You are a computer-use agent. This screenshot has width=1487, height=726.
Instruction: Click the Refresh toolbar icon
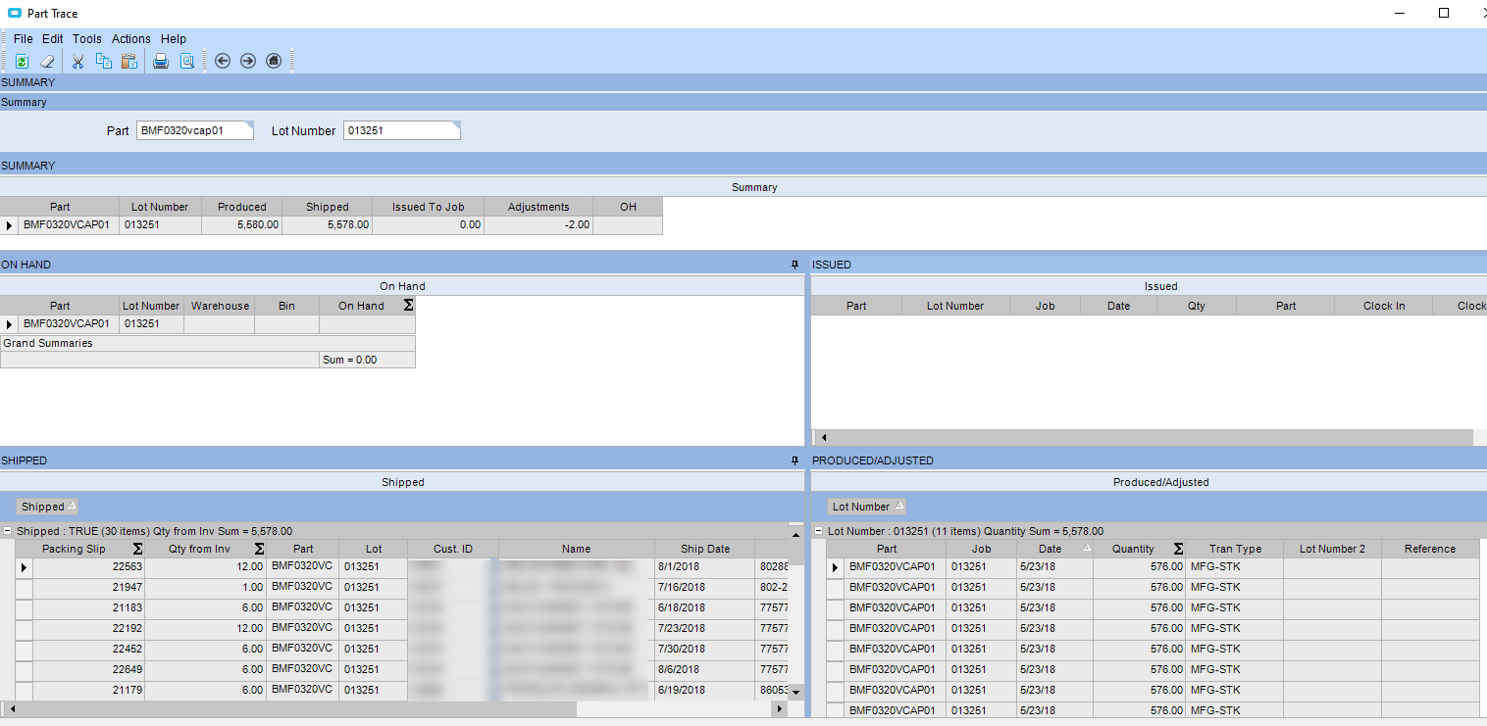(x=22, y=61)
